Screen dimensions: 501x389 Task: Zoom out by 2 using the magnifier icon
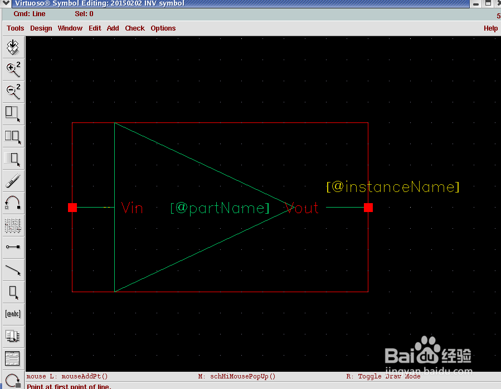13,92
